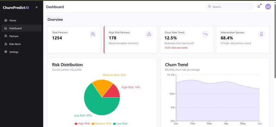The image size is (276, 127).
Task: Click the Churn Trend heading
Action: (177, 65)
